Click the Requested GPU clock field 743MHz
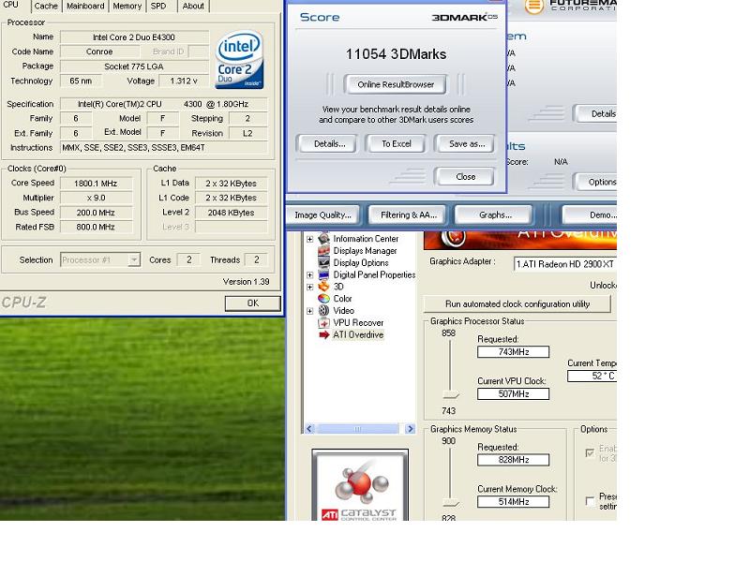Image resolution: width=750 pixels, height=562 pixels. point(513,352)
